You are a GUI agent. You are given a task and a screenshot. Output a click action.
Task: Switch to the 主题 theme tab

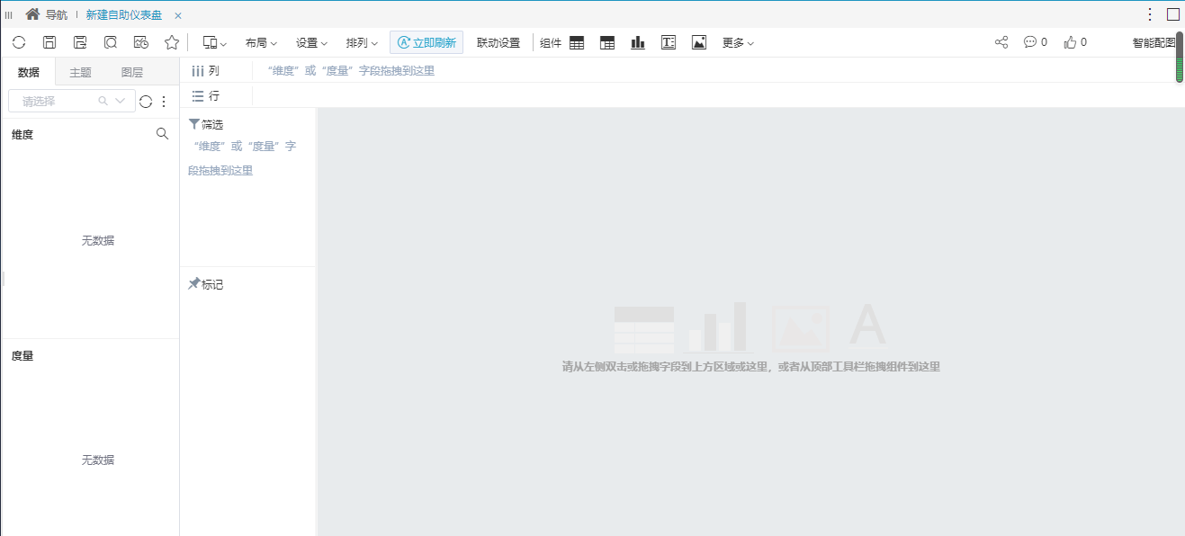click(x=81, y=71)
